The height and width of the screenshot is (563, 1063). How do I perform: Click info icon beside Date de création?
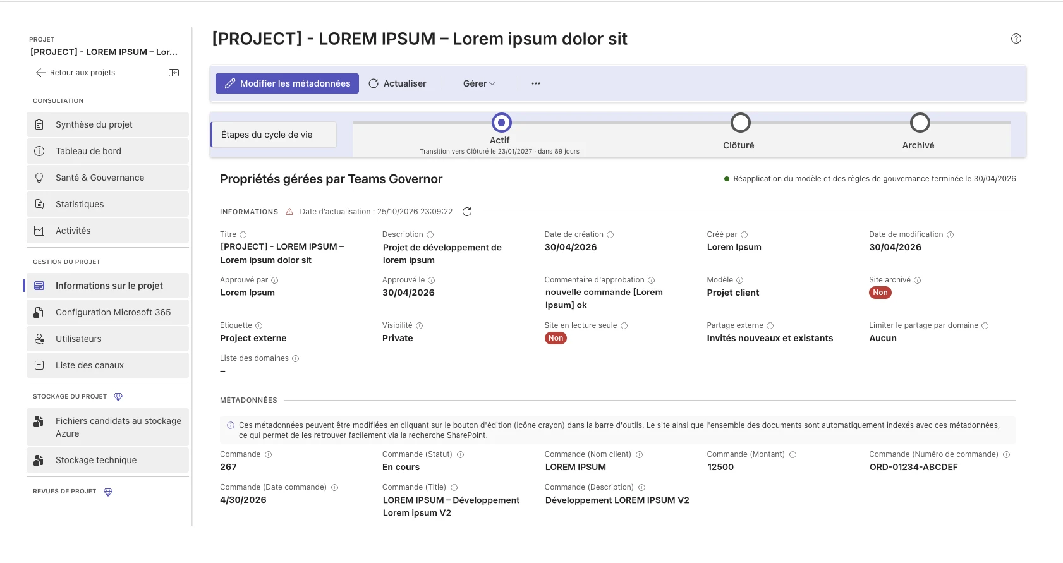[610, 234]
